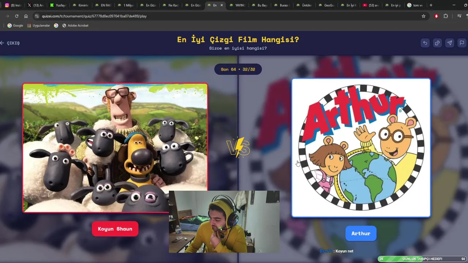
Task: Click the browser forward arrow
Action: tap(7, 16)
